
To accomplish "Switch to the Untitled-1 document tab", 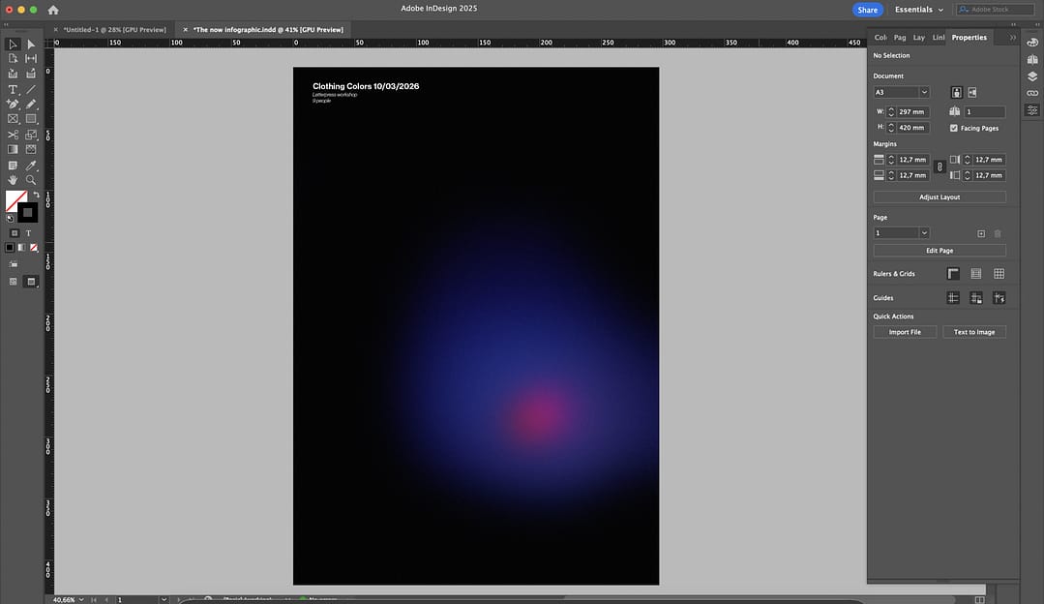I will [x=114, y=30].
